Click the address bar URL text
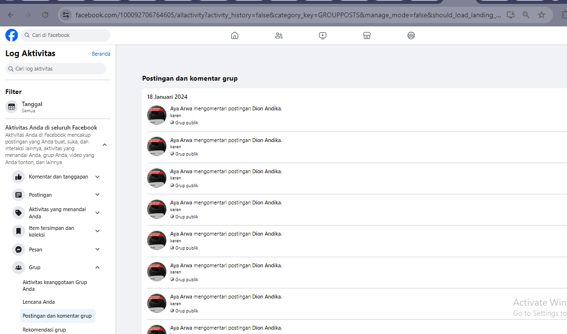Image resolution: width=567 pixels, height=334 pixels. [x=288, y=15]
